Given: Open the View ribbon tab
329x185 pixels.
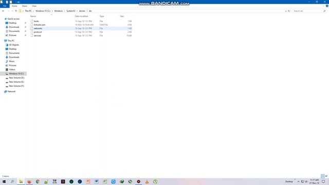Looking at the screenshot, I should [x=34, y=6].
